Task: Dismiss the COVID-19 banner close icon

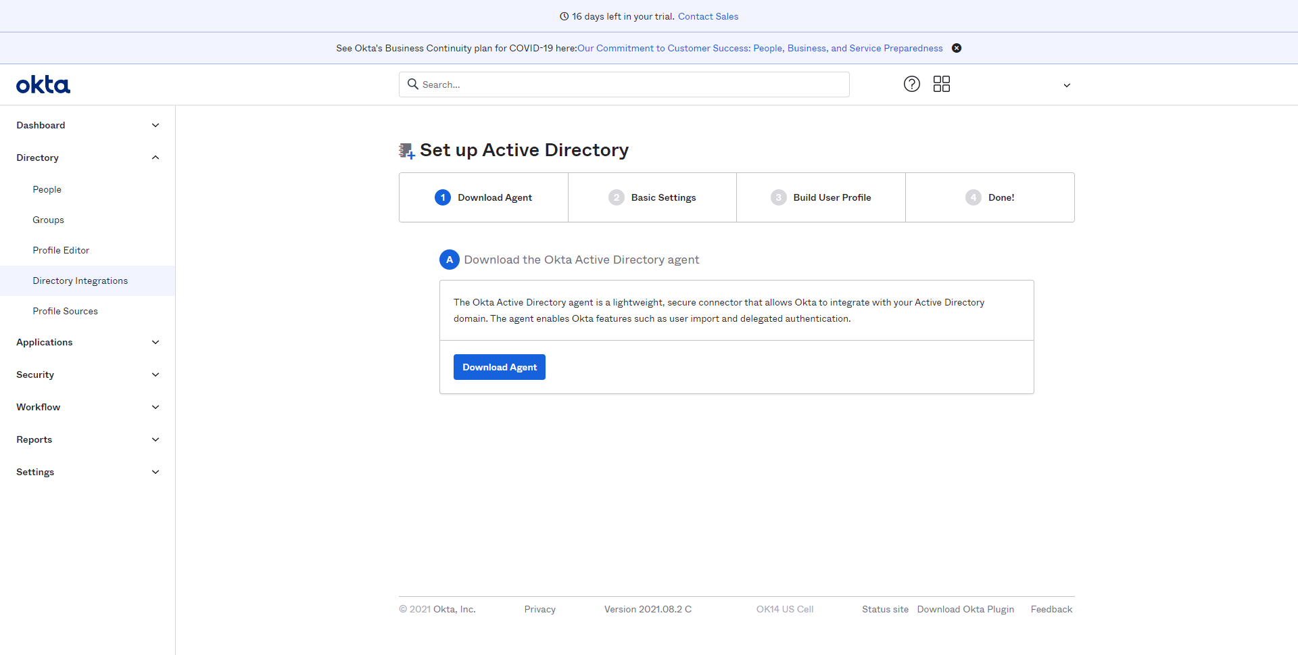Action: point(957,48)
